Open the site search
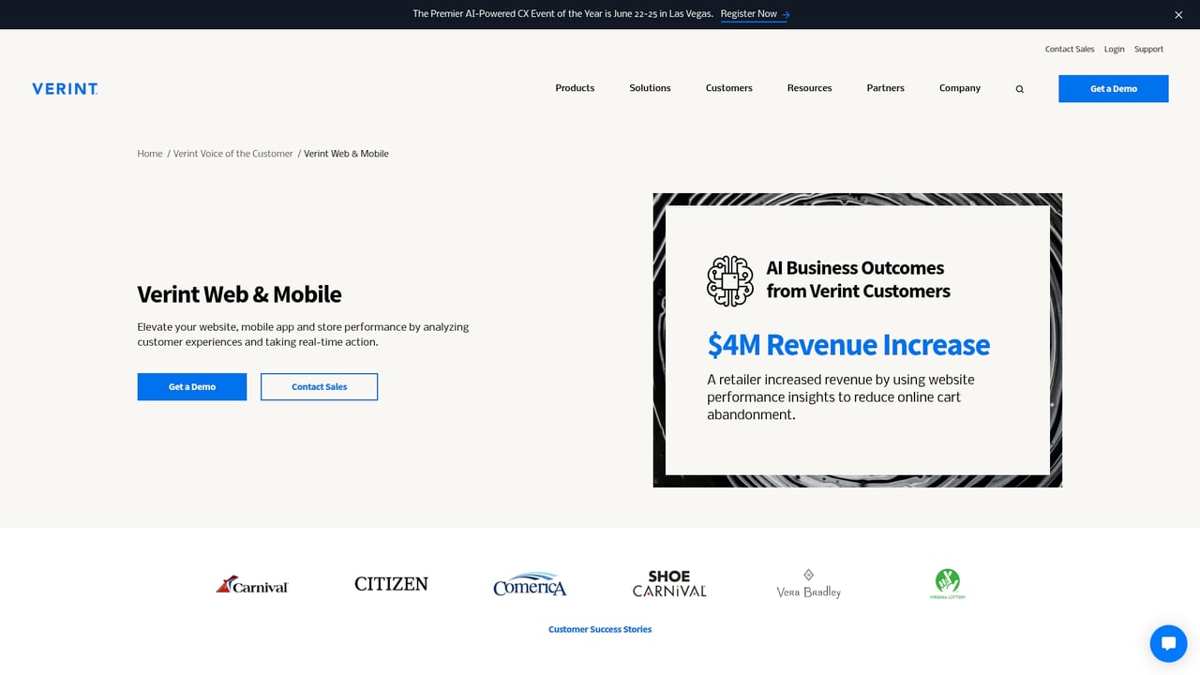The image size is (1200, 675). pyautogui.click(x=1019, y=88)
